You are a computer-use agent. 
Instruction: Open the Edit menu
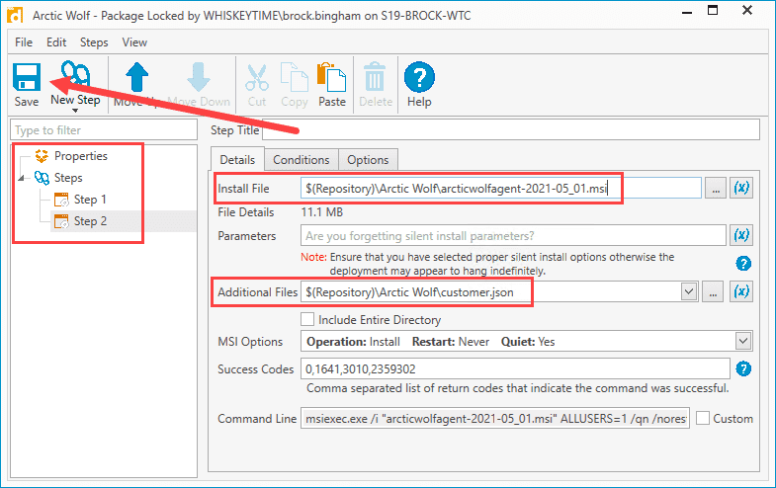pos(56,42)
